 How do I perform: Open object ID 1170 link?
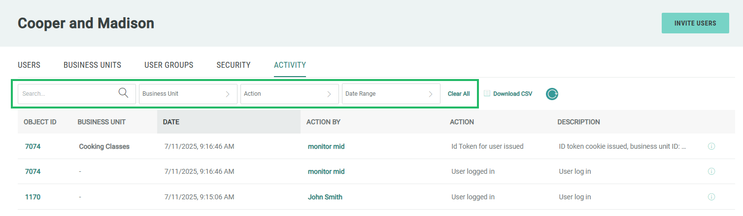point(33,197)
